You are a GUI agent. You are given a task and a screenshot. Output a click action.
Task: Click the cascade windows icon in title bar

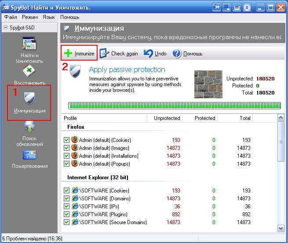[226, 7]
